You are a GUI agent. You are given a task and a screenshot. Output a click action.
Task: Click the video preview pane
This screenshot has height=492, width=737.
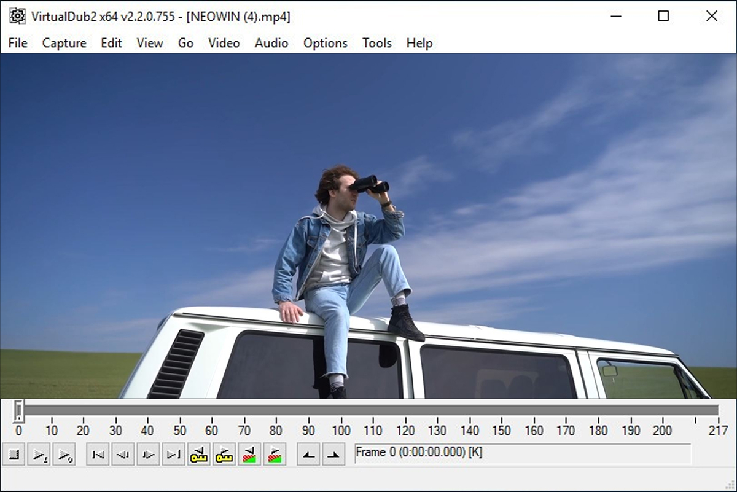click(x=368, y=226)
